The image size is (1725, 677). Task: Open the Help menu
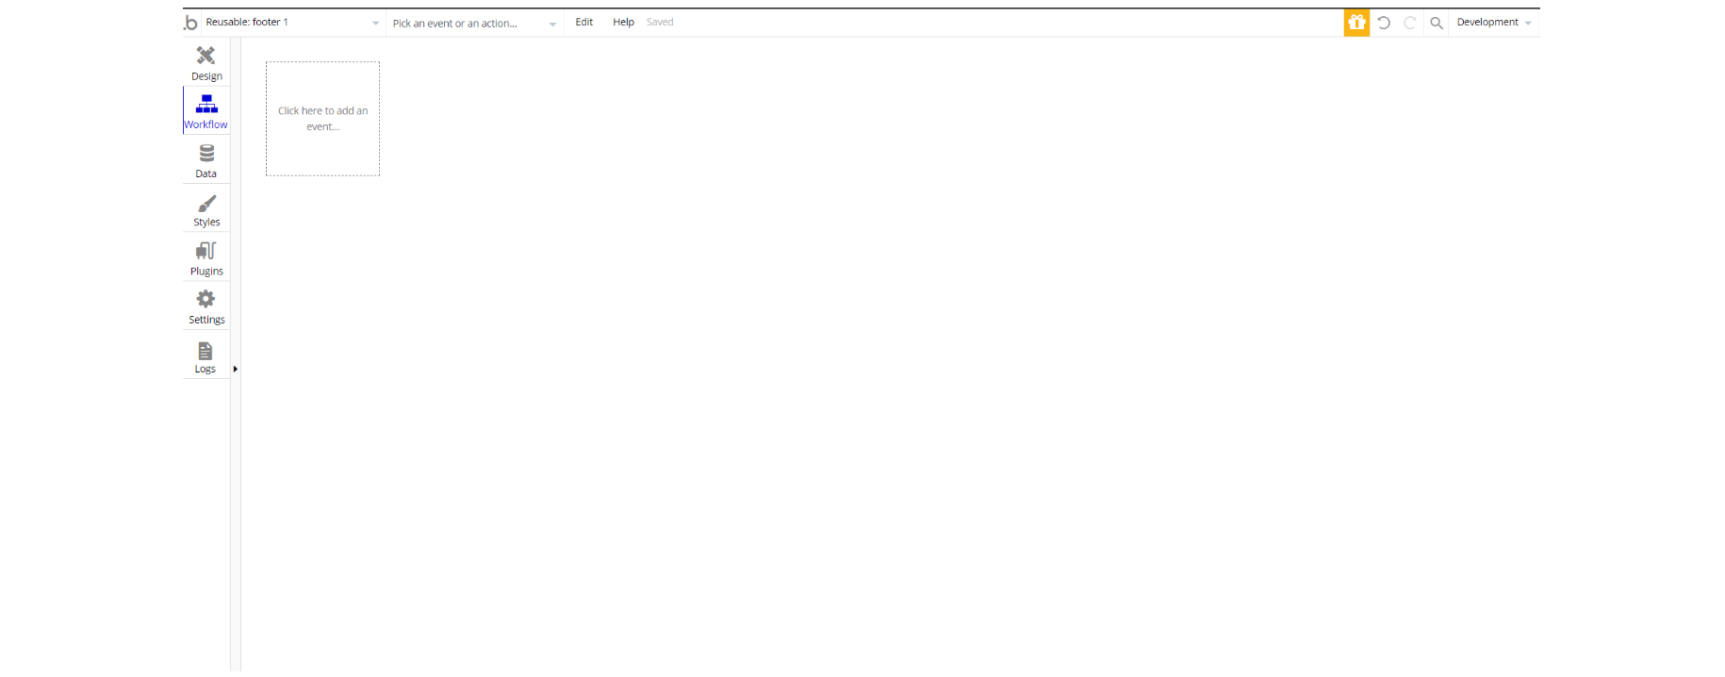623,22
